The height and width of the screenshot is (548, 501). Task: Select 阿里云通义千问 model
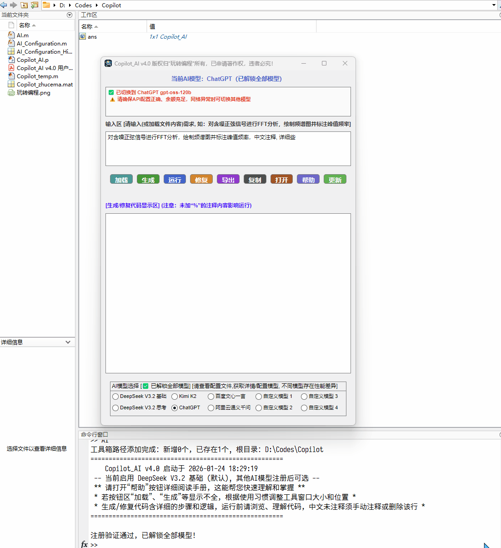[211, 408]
